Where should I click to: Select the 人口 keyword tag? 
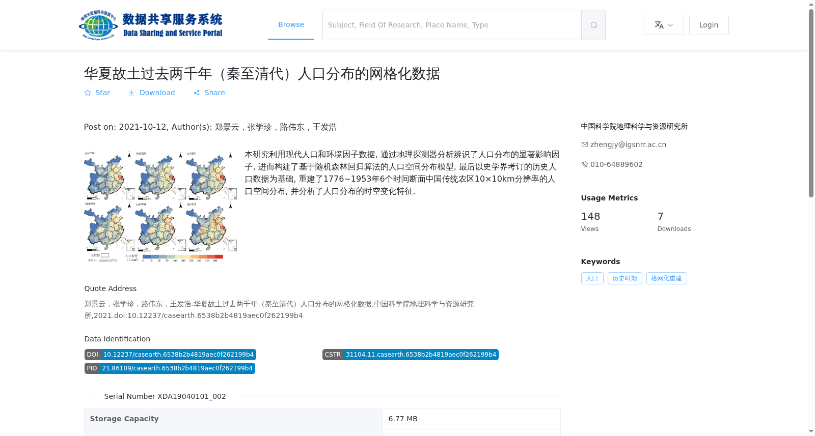(x=592, y=278)
